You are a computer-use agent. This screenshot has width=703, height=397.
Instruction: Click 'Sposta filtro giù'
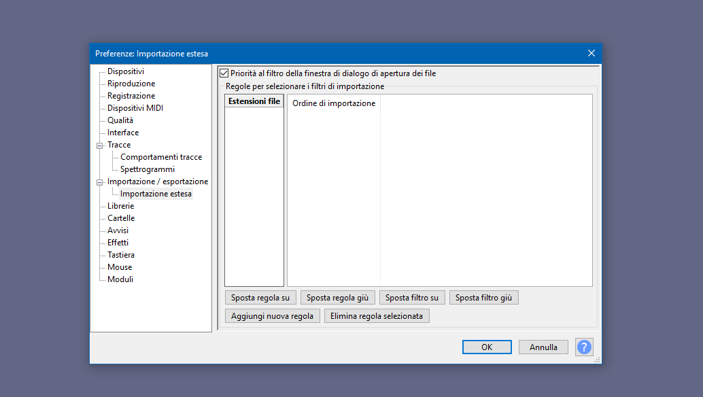click(x=483, y=297)
